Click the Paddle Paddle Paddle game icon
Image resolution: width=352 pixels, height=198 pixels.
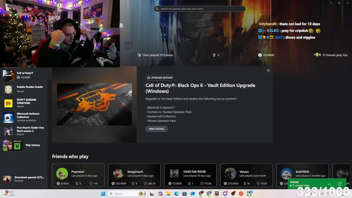[8, 89]
